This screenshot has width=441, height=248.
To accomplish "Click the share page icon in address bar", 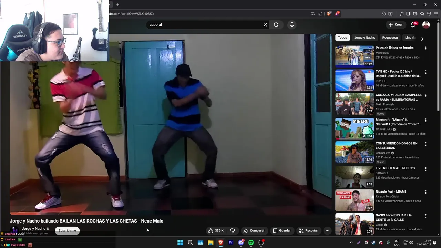I will (320, 14).
